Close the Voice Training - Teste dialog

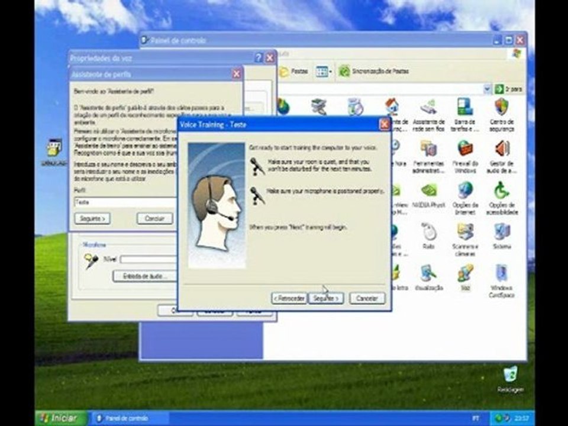pyautogui.click(x=384, y=125)
